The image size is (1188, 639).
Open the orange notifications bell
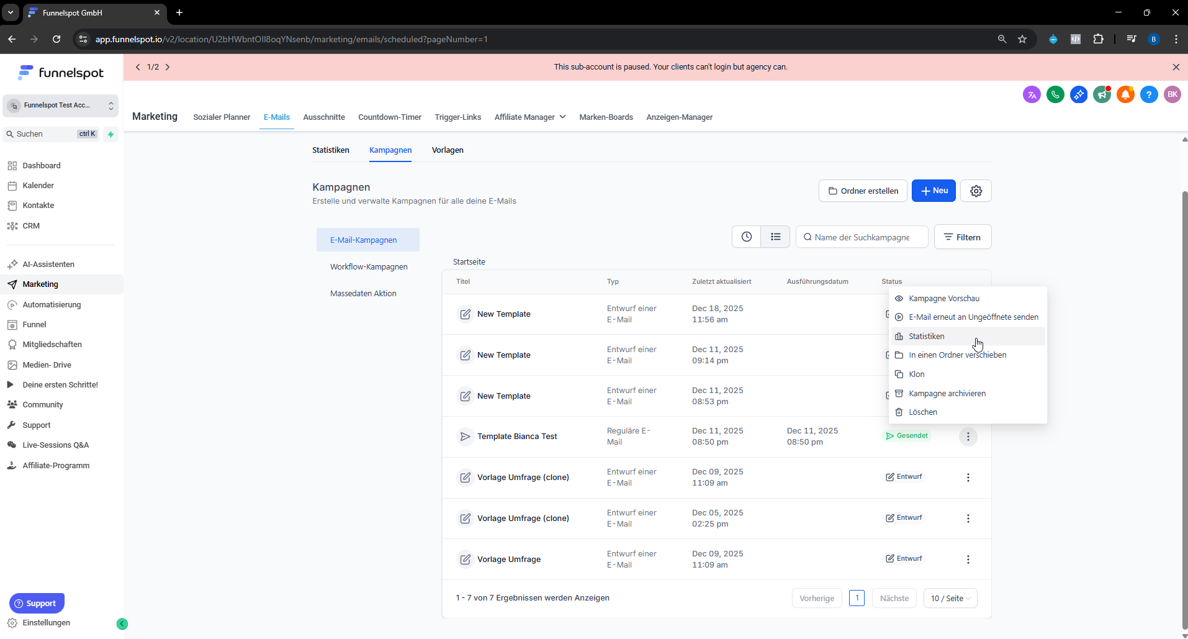pos(1125,94)
